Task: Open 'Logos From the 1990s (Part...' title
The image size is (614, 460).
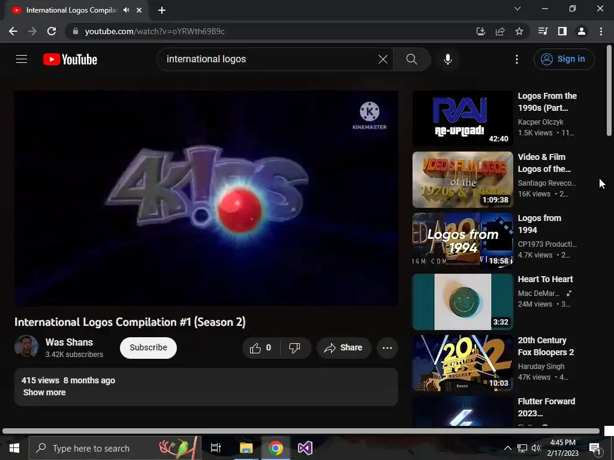Action: coord(547,102)
